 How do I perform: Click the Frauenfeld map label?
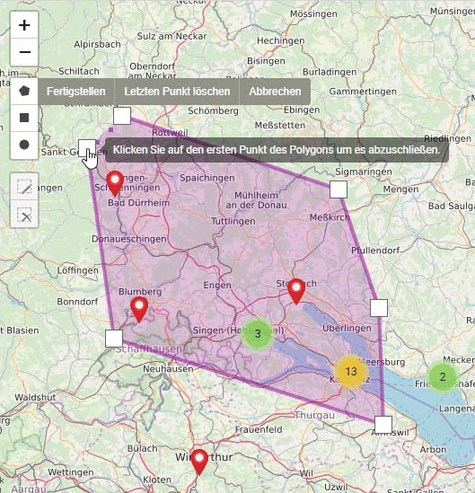coord(259,429)
